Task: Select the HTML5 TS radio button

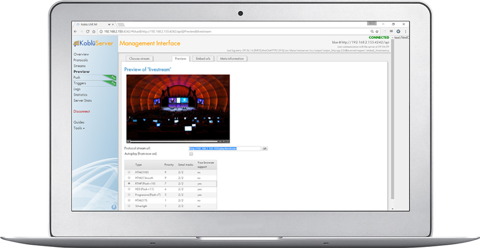Action: 129,200
